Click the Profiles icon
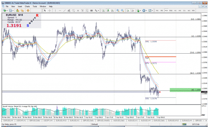Image resolution: width=209 pixels, height=127 pixels. point(10,10)
